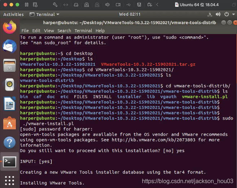Click the sound card toolbar icon

pos(107,5)
